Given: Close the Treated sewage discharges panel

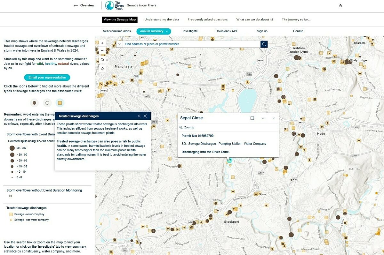Looking at the screenshot, I should click(x=145, y=116).
